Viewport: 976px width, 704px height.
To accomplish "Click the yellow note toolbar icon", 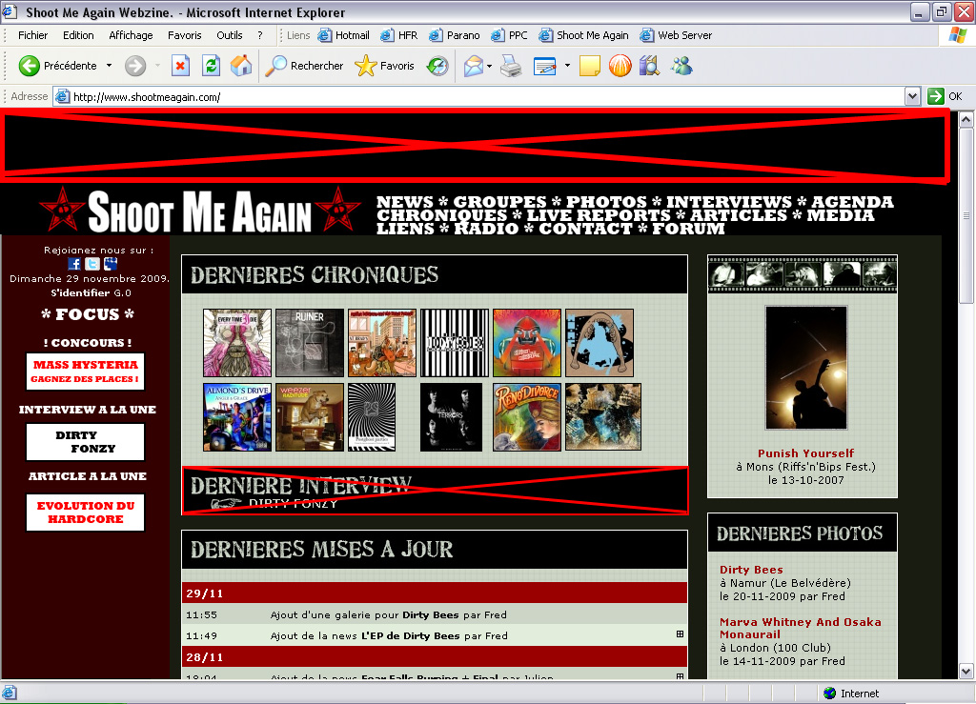I will click(x=589, y=66).
